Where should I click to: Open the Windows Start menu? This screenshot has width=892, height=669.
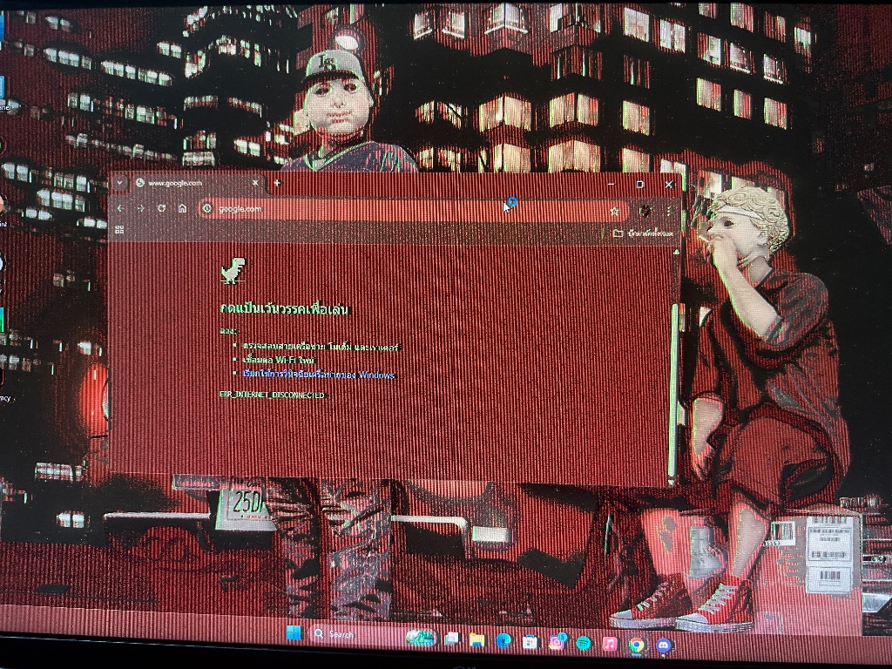pyautogui.click(x=294, y=633)
